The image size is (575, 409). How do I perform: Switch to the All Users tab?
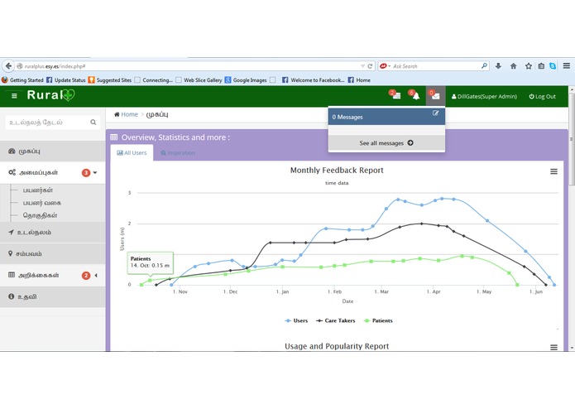(132, 153)
